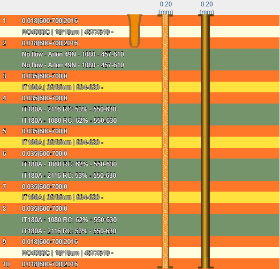Select layer 7 copper row 0.035|600-700|0
The image size is (280, 269).
click(140, 186)
